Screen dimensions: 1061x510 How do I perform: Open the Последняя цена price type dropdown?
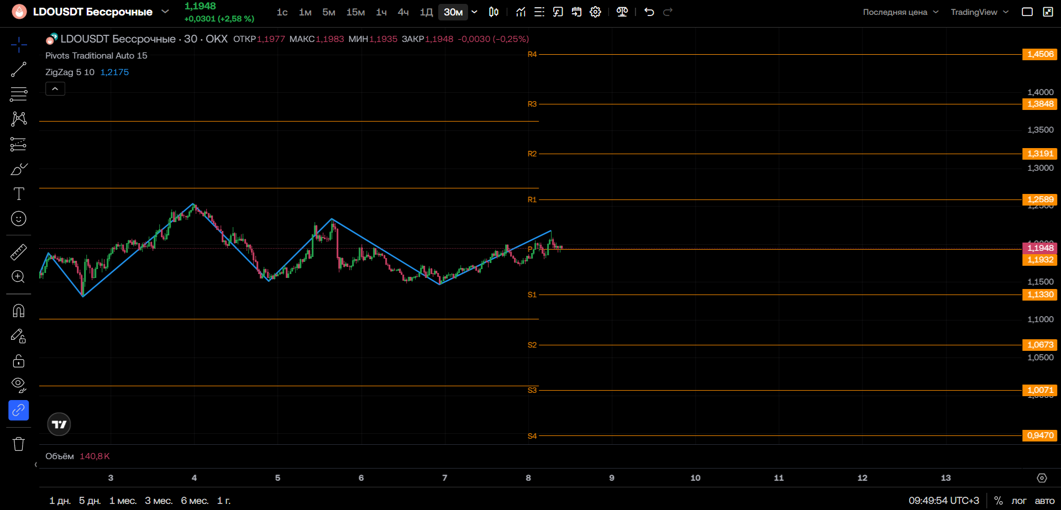point(901,12)
